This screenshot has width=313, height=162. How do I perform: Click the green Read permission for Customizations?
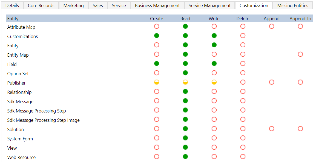(185, 36)
